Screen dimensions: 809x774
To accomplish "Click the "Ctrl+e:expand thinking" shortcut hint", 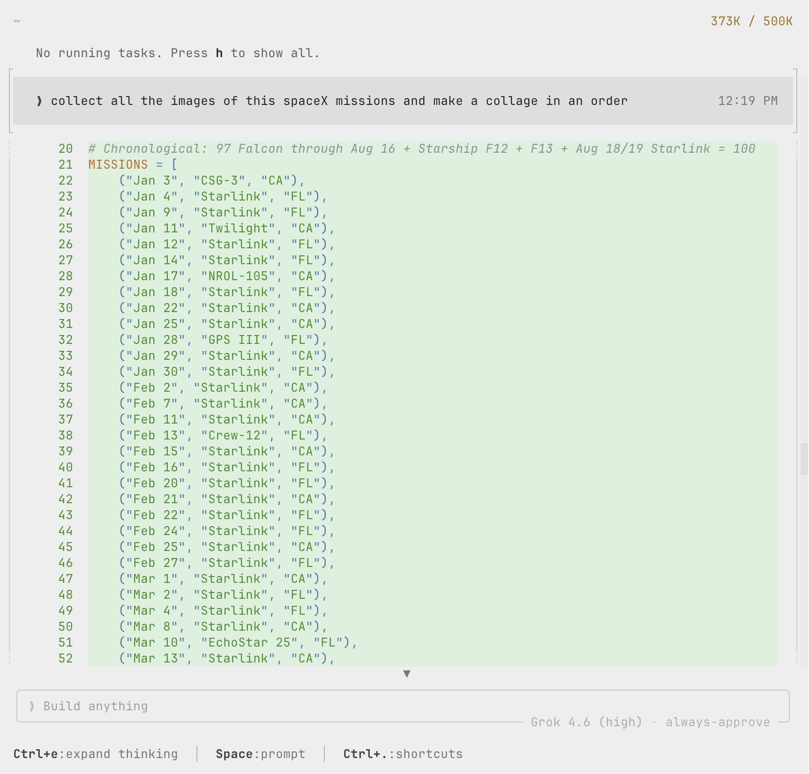I will [96, 754].
